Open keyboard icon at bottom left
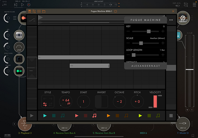 [7, 136]
